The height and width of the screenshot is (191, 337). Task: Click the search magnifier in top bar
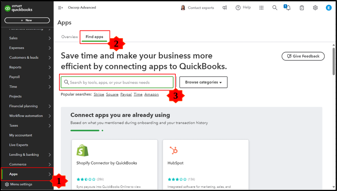click(275, 8)
